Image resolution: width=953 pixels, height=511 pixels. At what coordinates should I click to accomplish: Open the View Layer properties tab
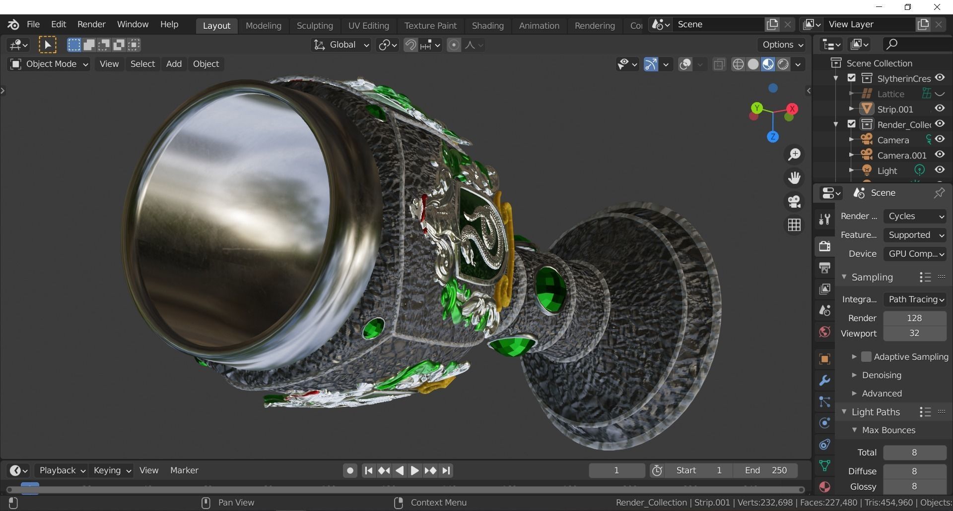[824, 289]
